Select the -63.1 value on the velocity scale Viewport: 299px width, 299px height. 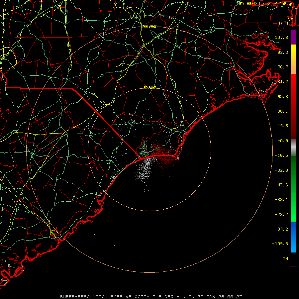coord(281,200)
